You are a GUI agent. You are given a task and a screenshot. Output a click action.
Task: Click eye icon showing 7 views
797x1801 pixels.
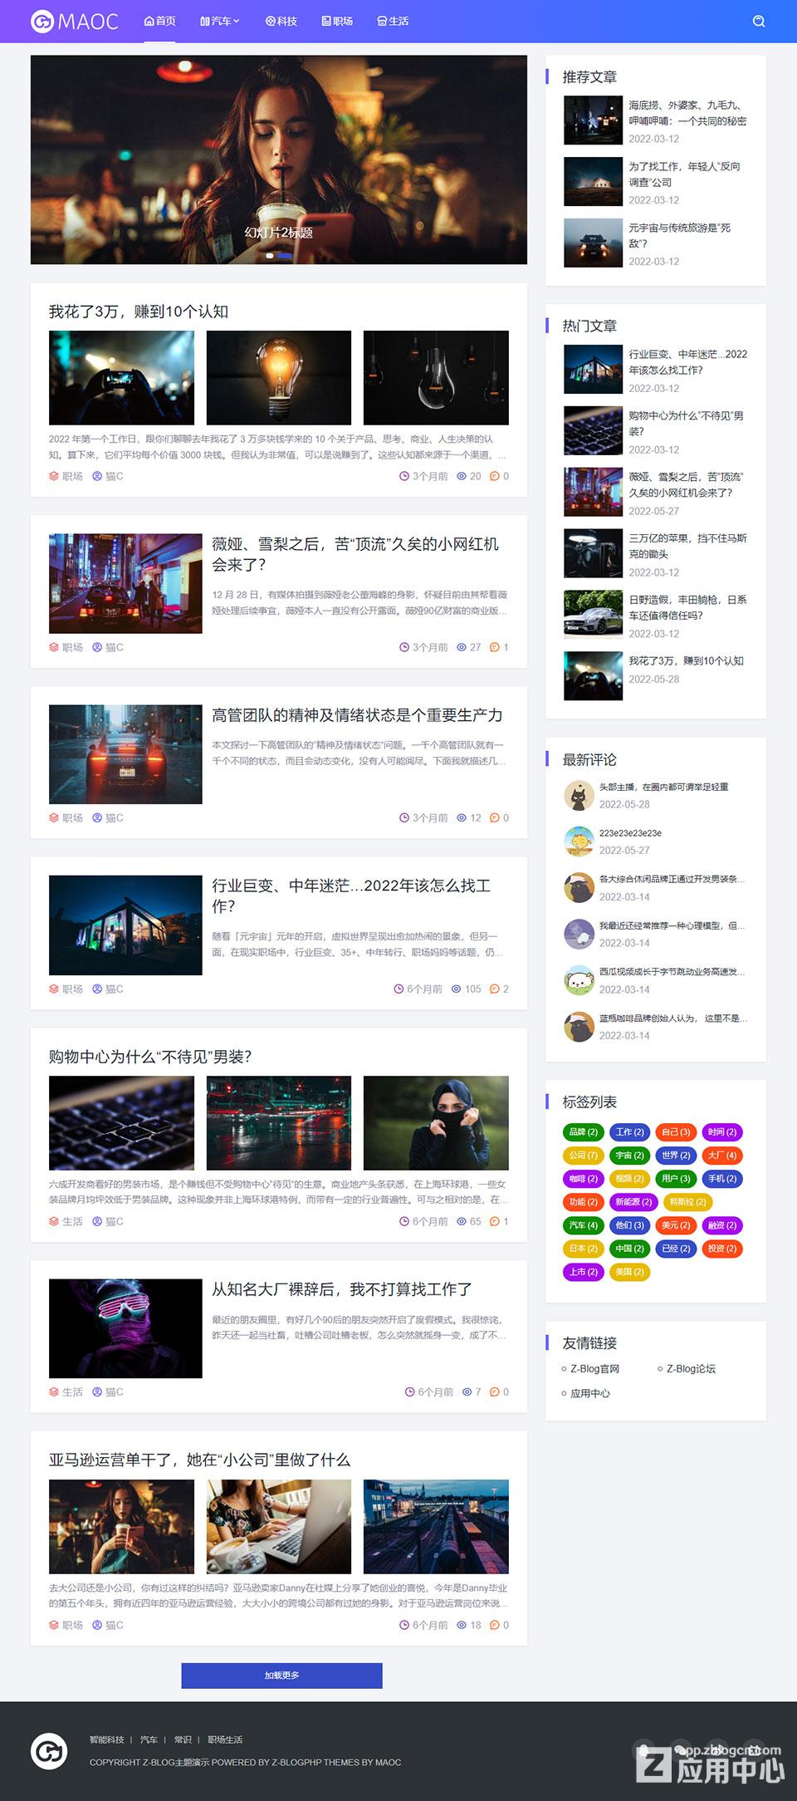(x=467, y=1392)
